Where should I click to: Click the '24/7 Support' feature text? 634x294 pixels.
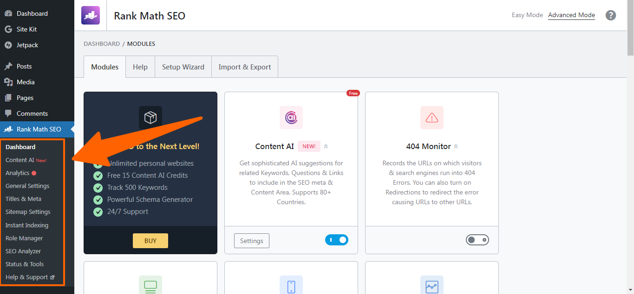(x=128, y=212)
